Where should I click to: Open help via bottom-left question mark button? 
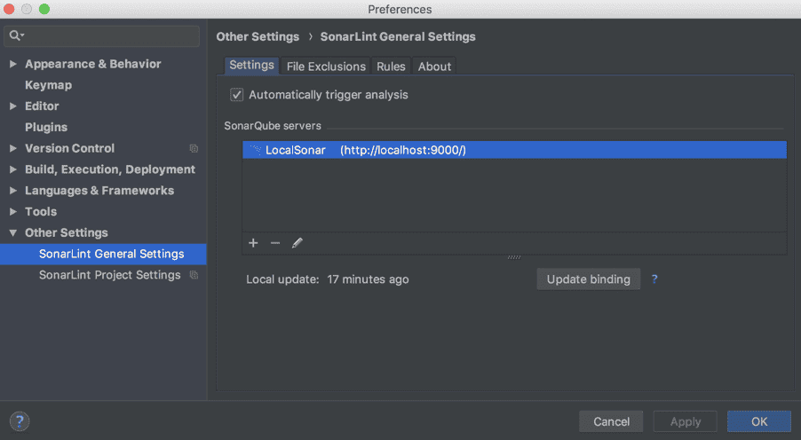click(20, 421)
